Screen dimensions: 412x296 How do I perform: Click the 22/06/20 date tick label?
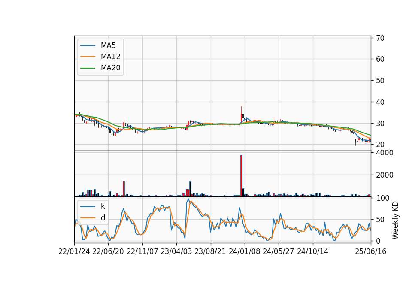pos(108,251)
